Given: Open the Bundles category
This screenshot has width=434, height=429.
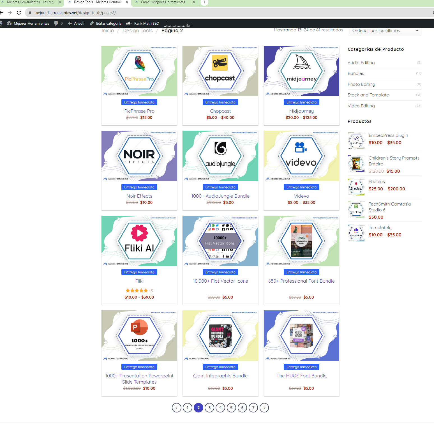Looking at the screenshot, I should pyautogui.click(x=356, y=73).
